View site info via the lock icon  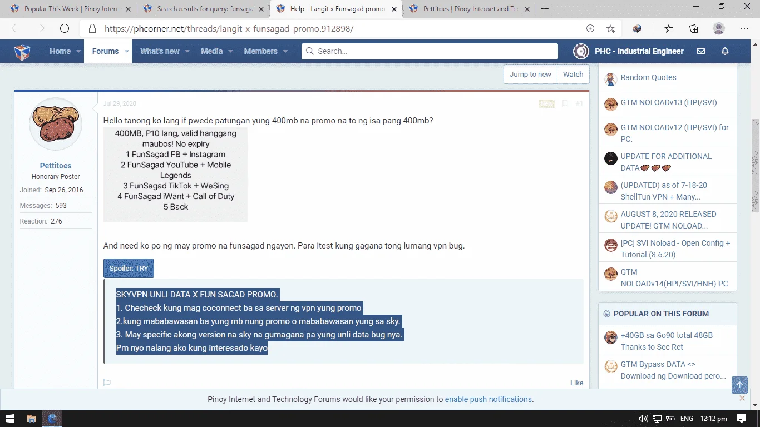coord(92,28)
